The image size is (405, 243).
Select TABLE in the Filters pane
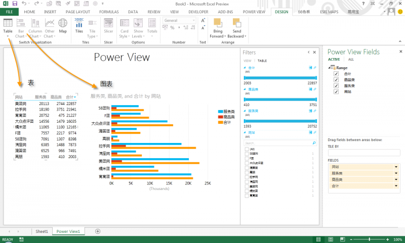262,61
